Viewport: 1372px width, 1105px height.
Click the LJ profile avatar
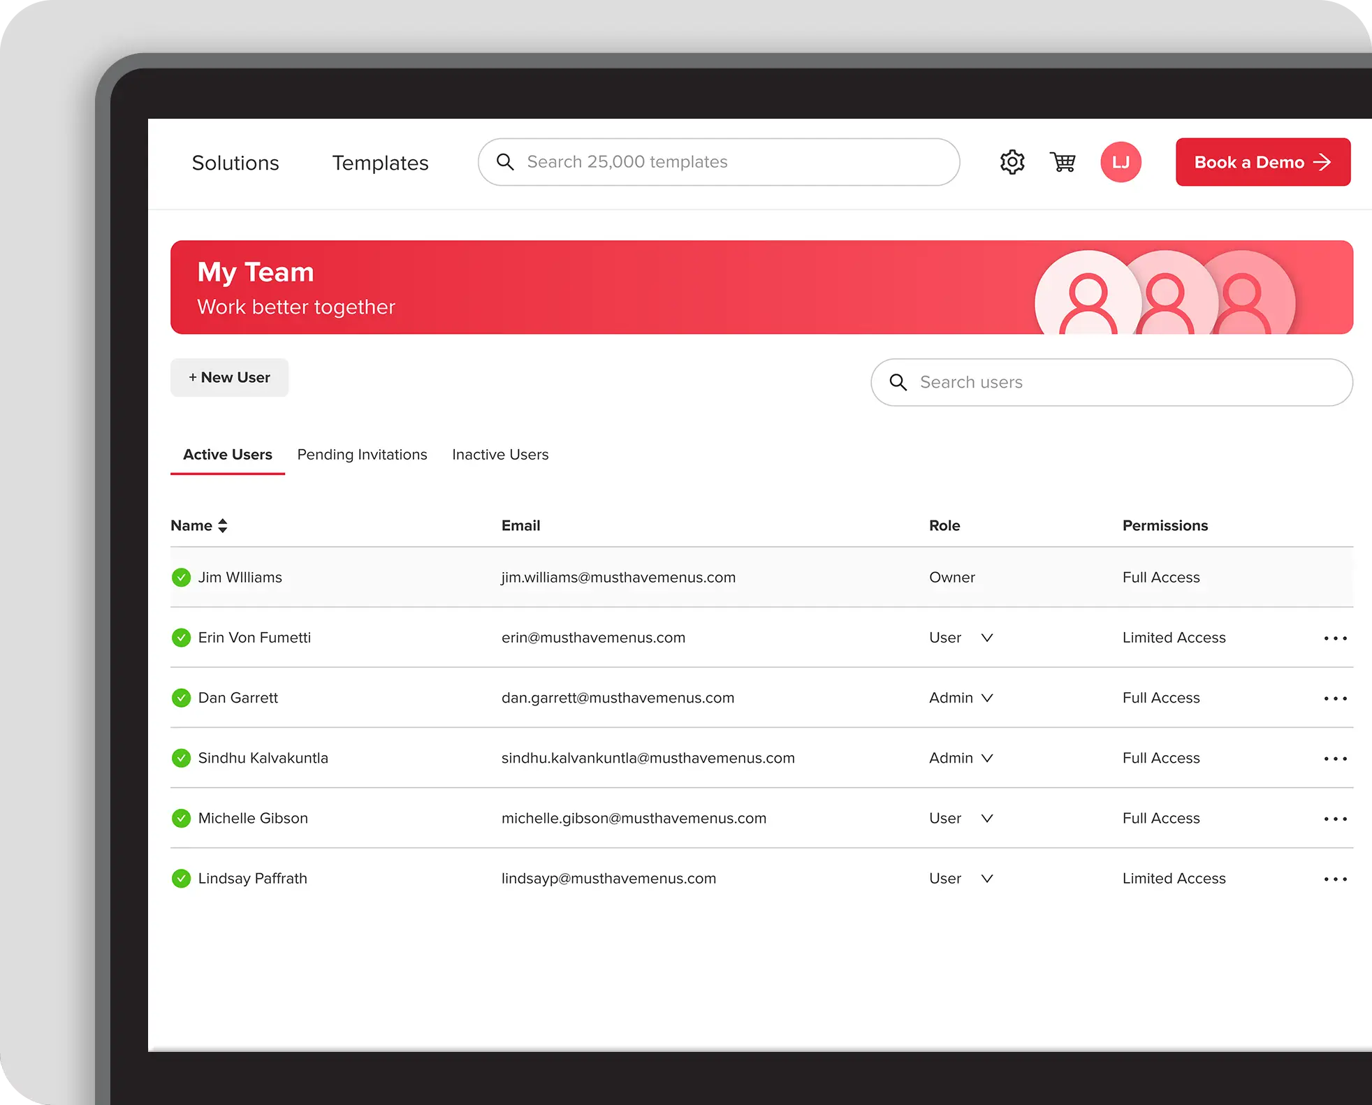click(1121, 161)
